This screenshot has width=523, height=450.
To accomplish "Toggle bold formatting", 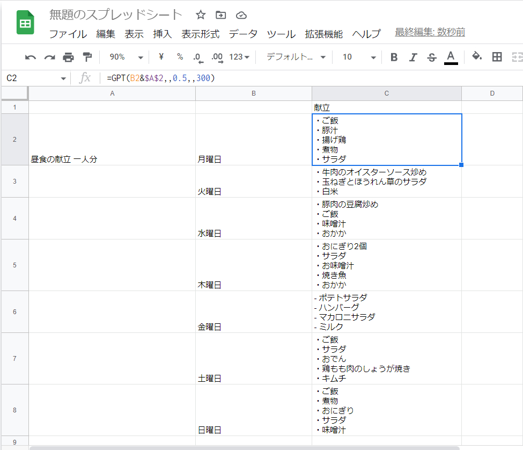I will click(394, 57).
